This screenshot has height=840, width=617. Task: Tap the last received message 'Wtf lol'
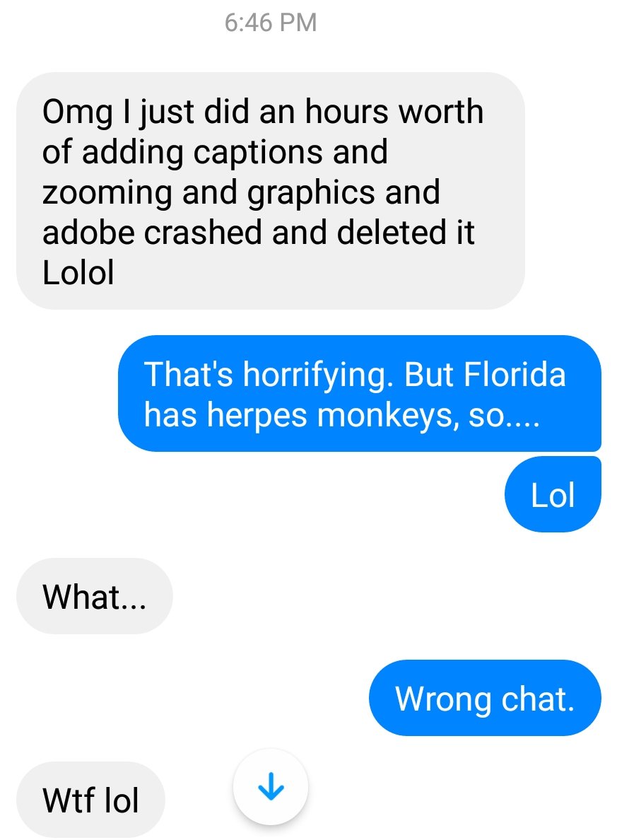[x=90, y=799]
